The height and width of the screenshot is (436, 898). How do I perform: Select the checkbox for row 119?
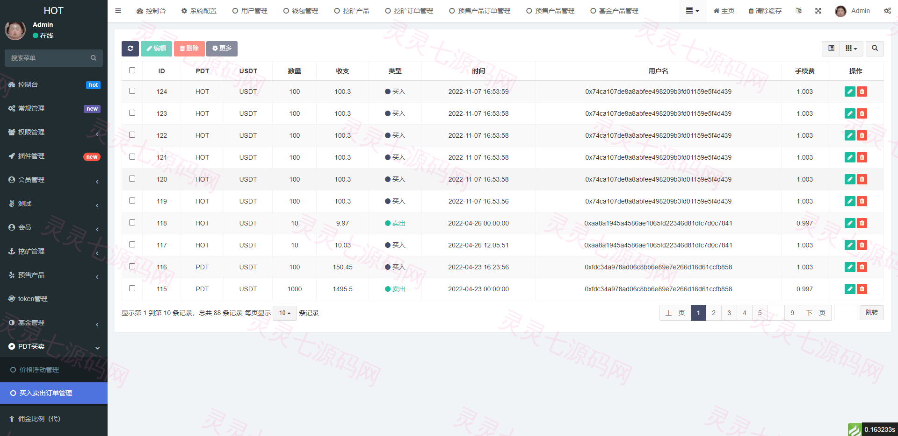click(132, 201)
